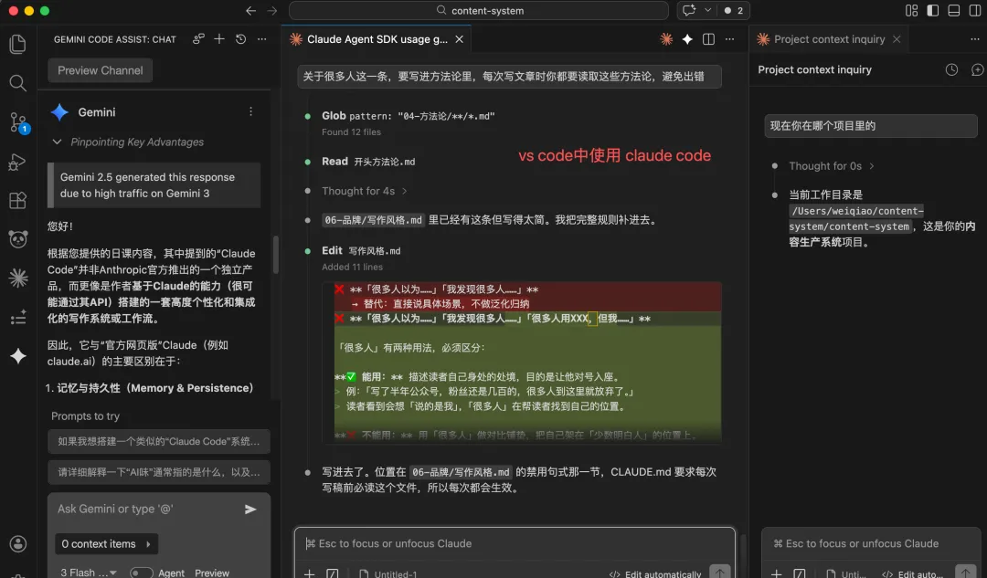The height and width of the screenshot is (578, 987).
Task: Open Gemini Code Assist sparkle in activity bar
Action: click(17, 356)
